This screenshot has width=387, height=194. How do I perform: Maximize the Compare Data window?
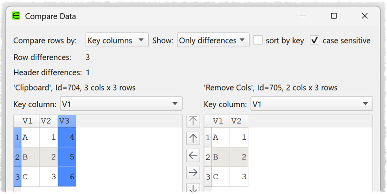click(x=334, y=16)
